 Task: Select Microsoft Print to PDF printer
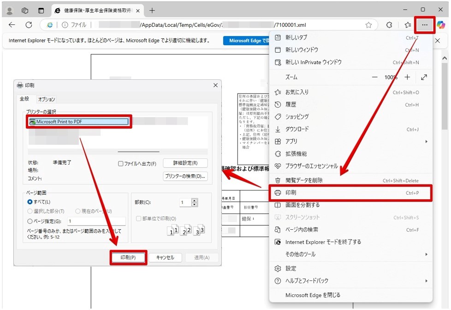point(79,122)
